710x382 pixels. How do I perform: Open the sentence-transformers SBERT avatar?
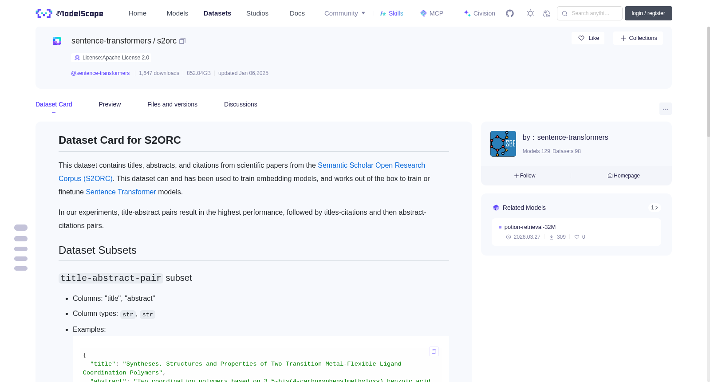point(503,144)
